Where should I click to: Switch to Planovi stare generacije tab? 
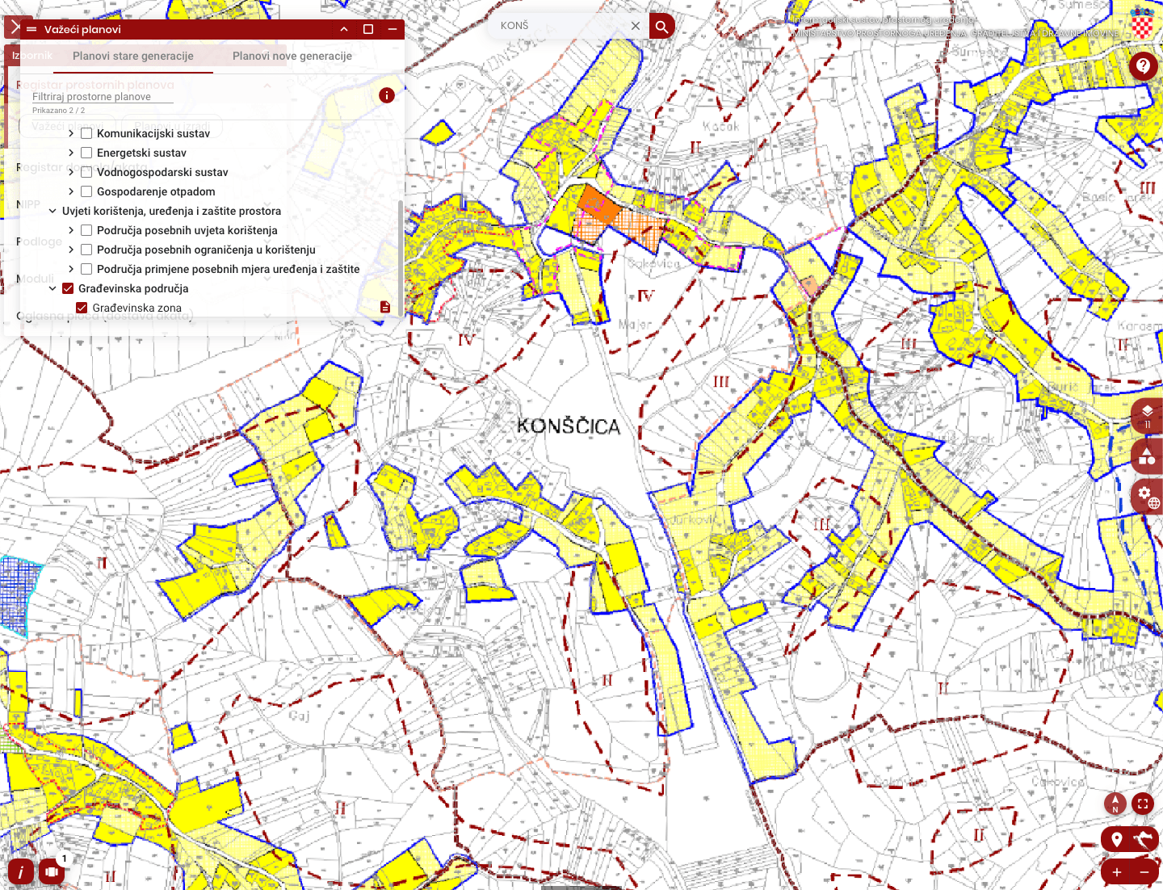pyautogui.click(x=133, y=56)
